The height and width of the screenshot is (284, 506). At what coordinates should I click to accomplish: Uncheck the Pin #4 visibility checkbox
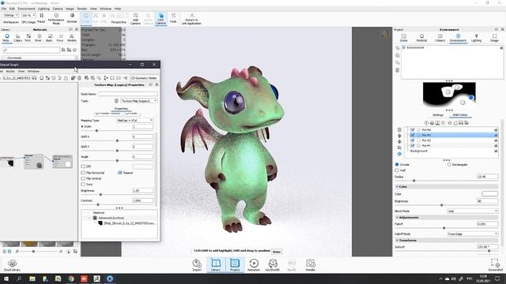(x=413, y=129)
